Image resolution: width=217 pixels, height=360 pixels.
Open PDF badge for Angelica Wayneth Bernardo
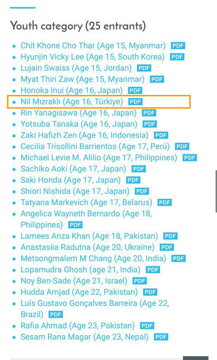tap(75, 225)
